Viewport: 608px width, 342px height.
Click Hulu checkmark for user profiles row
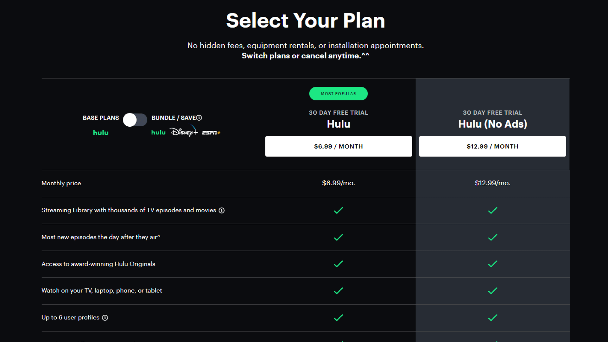click(339, 318)
